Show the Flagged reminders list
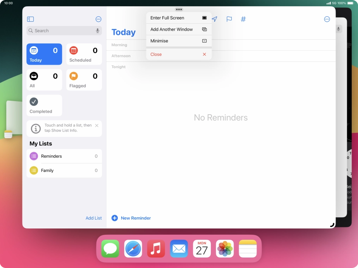Viewport: 358px width, 268px height. coord(84,80)
